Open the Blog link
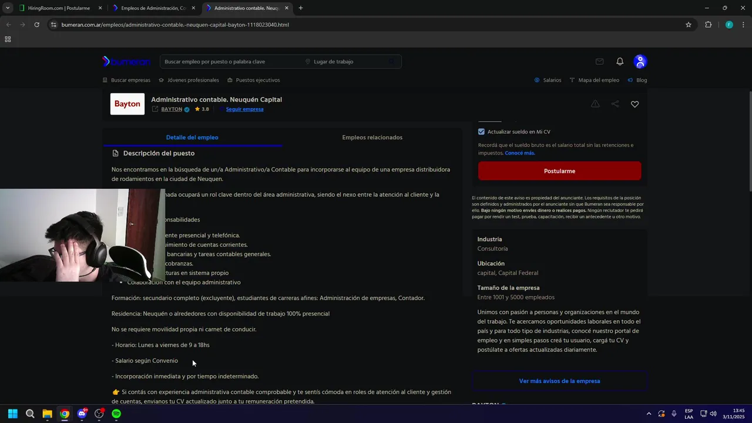 [637, 80]
